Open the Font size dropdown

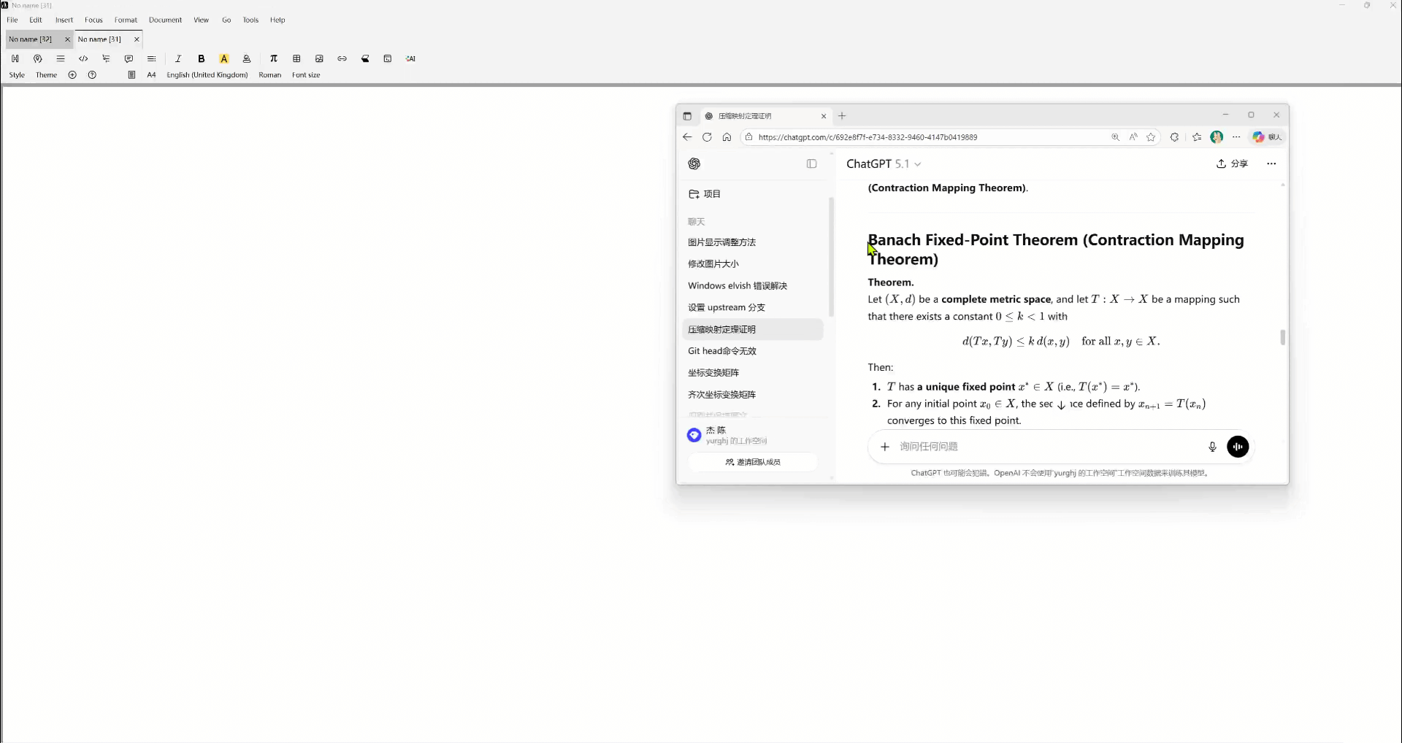(306, 75)
